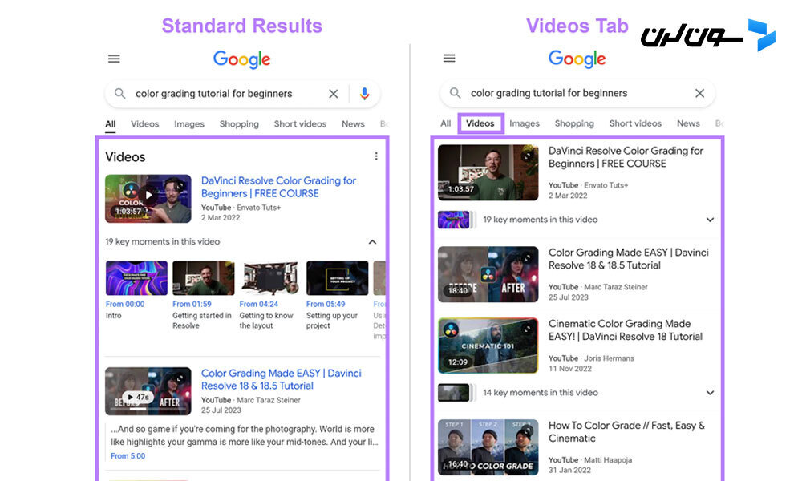Click highlighted Videos tab in right panel
Screen dimensions: 802x481
(480, 123)
